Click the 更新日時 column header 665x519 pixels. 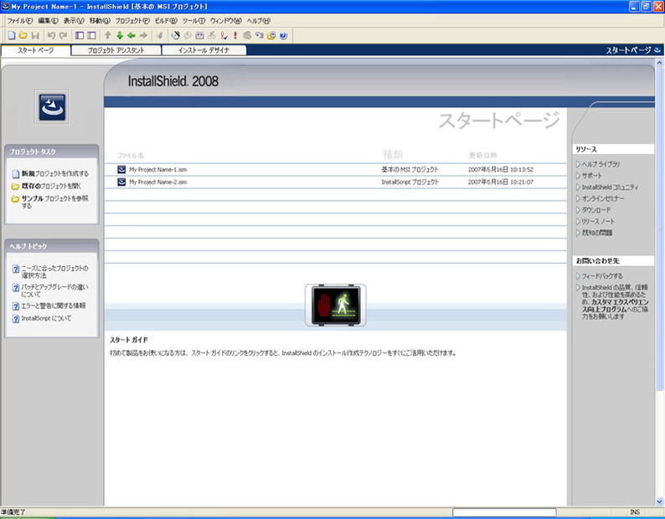(482, 156)
